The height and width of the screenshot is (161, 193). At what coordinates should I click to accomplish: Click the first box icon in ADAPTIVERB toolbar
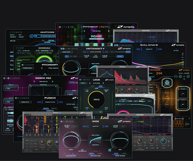pyautogui.click(x=11, y=32)
